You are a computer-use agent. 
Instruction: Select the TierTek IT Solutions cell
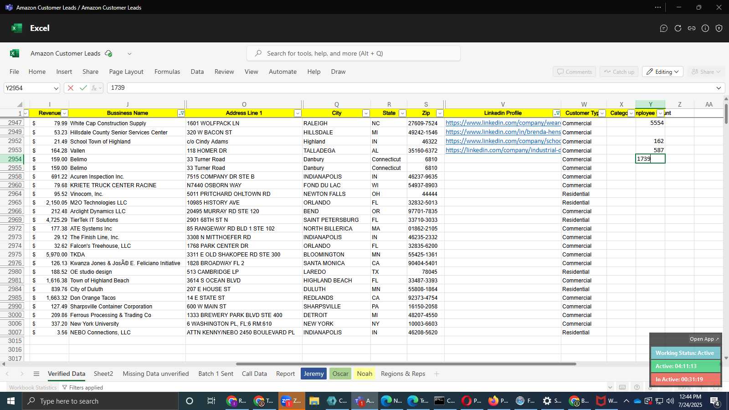127,220
